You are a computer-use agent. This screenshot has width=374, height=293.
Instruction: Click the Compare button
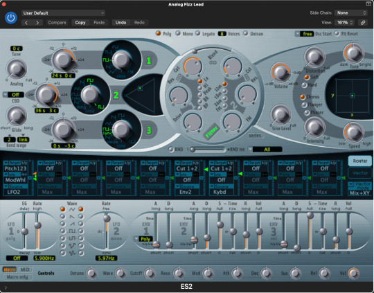57,23
